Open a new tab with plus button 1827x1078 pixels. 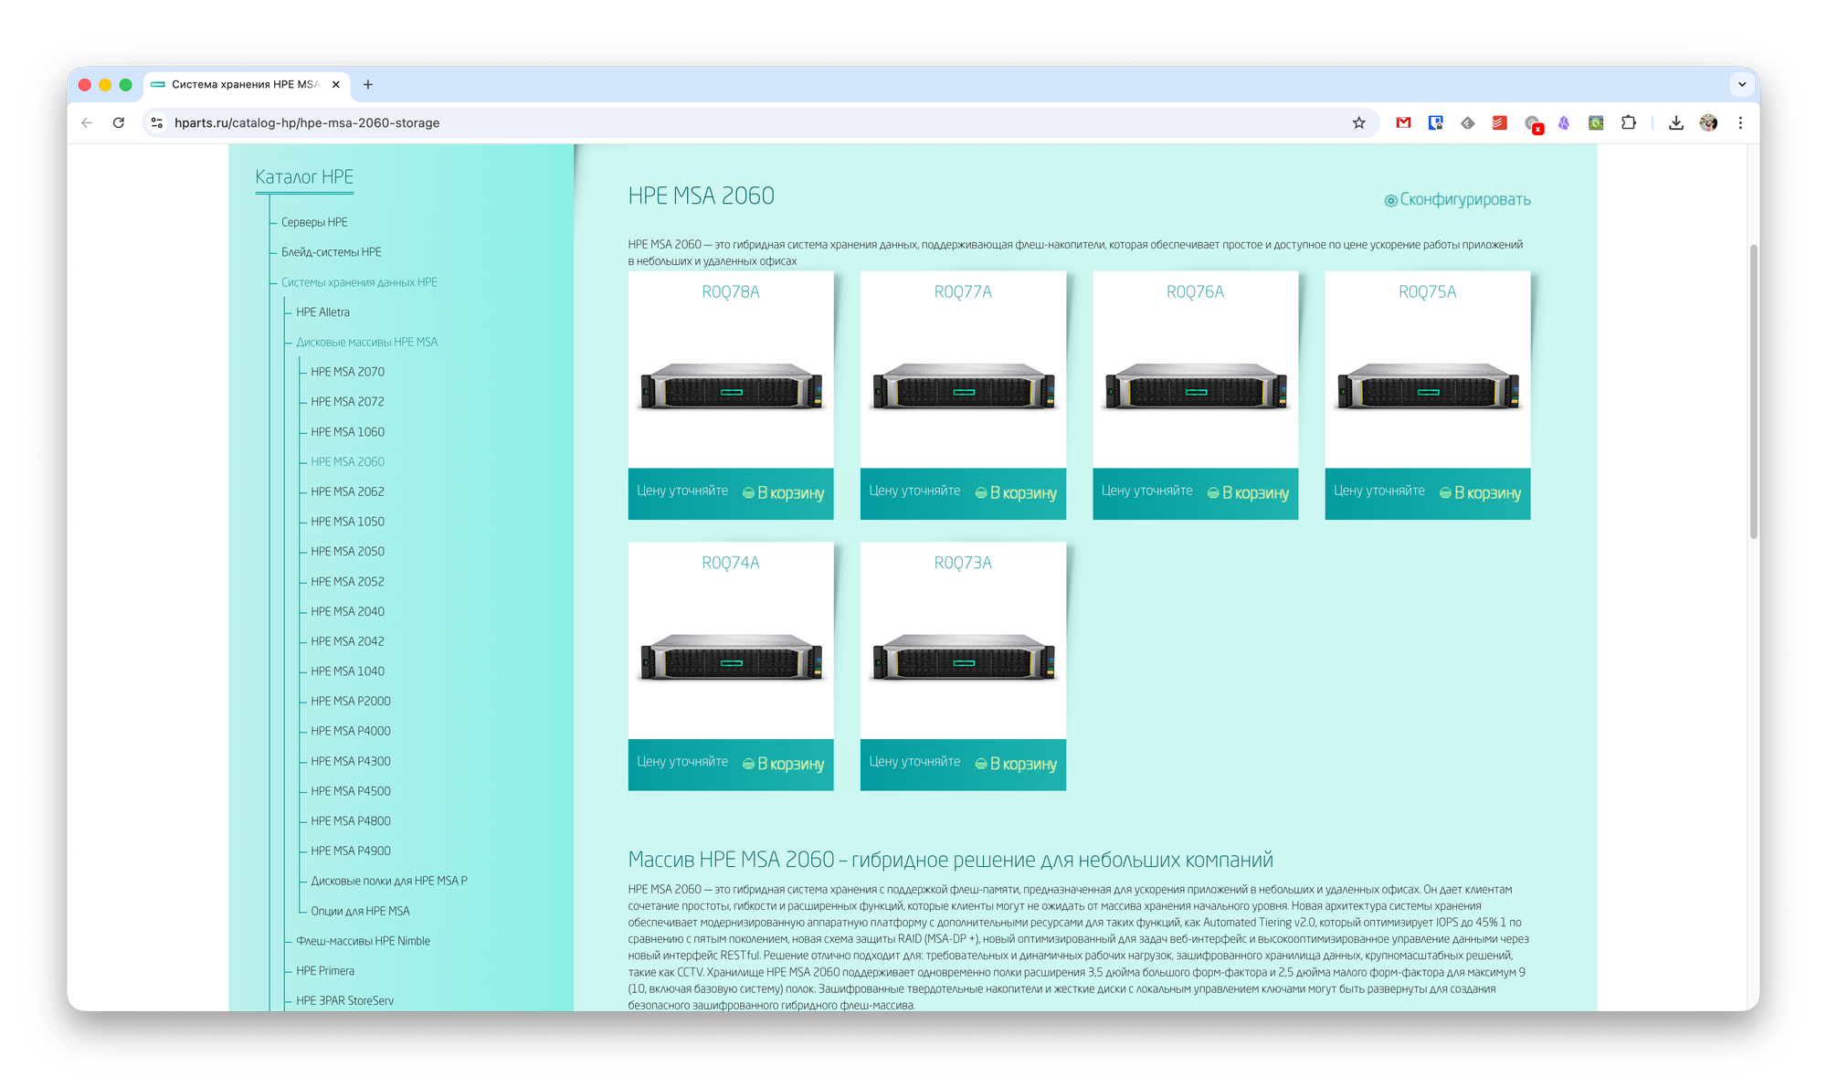[x=368, y=84]
